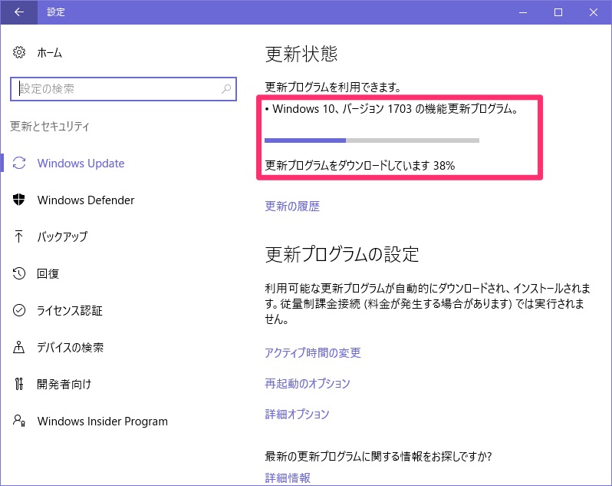Click the 更新状態 heading
Screen dimensions: 612x486
coord(301,54)
